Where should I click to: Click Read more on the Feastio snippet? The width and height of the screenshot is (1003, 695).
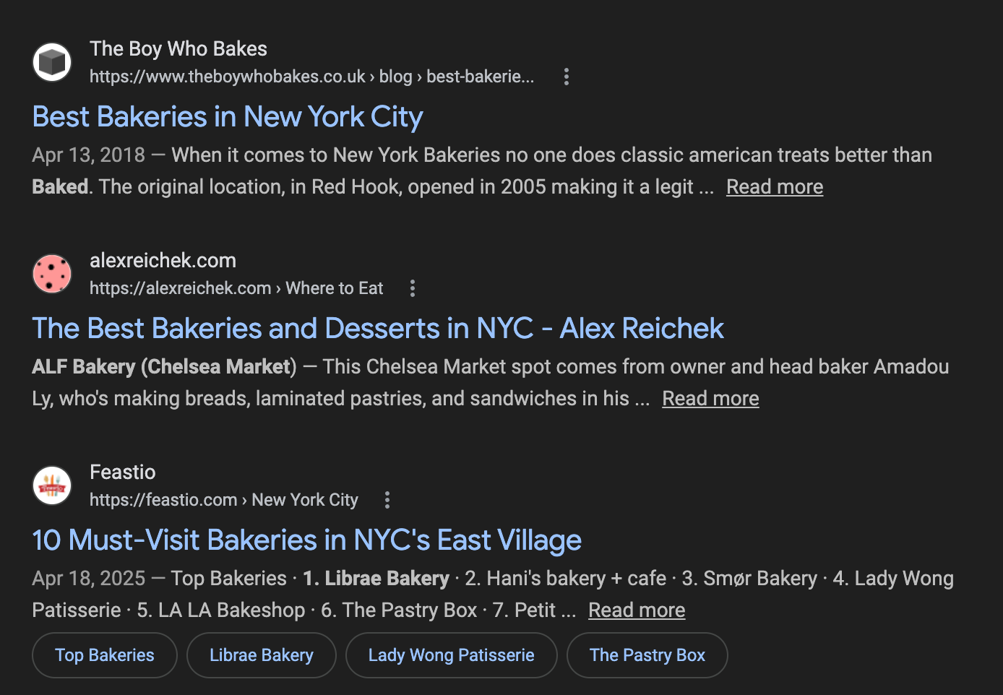tap(636, 610)
